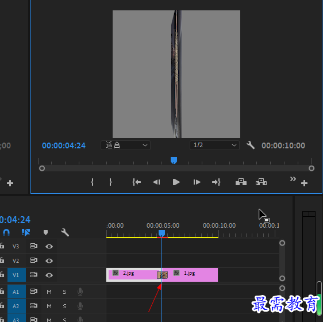Toggle A2 track targeting

(17, 306)
